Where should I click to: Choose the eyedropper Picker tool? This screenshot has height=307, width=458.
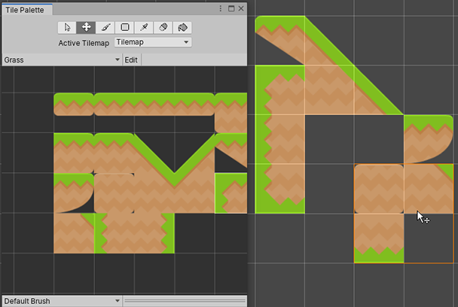click(x=143, y=27)
